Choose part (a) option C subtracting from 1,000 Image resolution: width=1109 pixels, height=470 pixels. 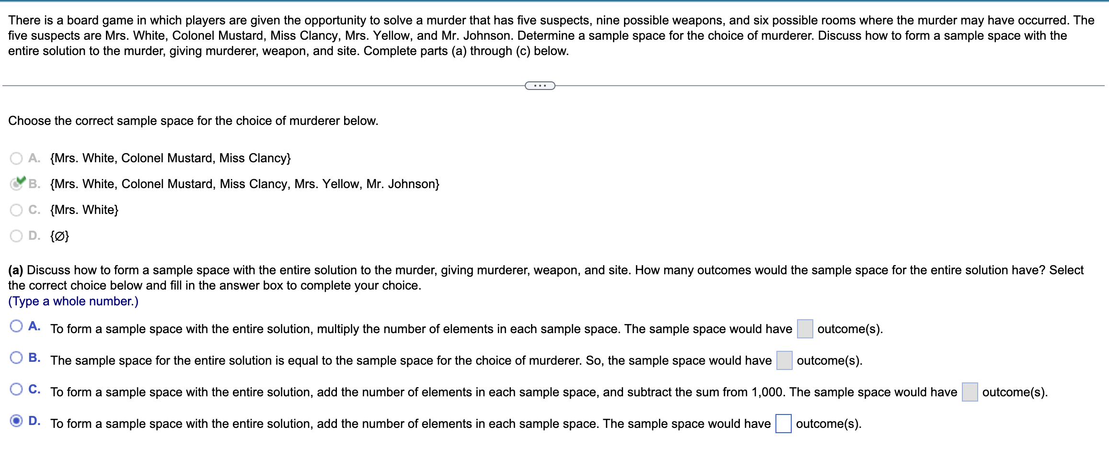click(17, 389)
